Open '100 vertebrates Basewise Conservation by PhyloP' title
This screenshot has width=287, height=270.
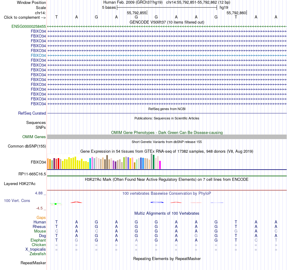(x=167, y=194)
